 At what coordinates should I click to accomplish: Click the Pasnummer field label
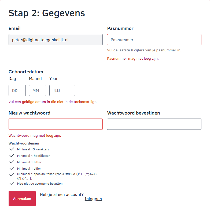click(x=120, y=28)
